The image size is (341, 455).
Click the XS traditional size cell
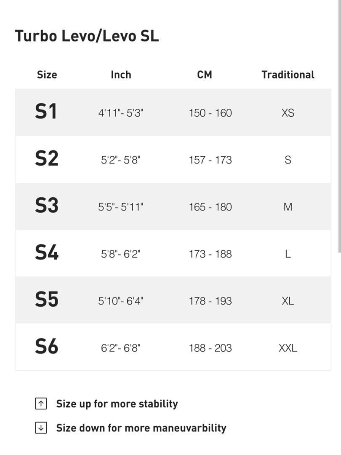click(288, 113)
